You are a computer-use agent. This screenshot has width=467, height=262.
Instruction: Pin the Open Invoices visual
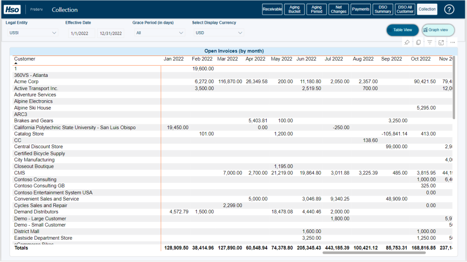click(407, 42)
